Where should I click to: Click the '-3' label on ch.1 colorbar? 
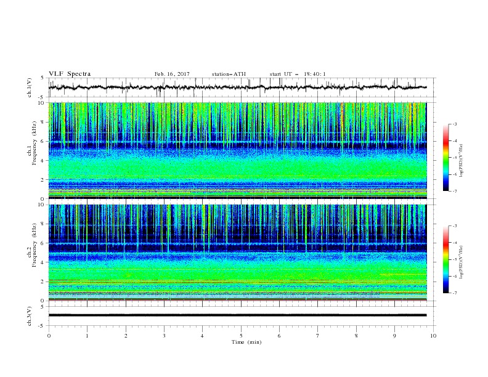click(x=455, y=124)
